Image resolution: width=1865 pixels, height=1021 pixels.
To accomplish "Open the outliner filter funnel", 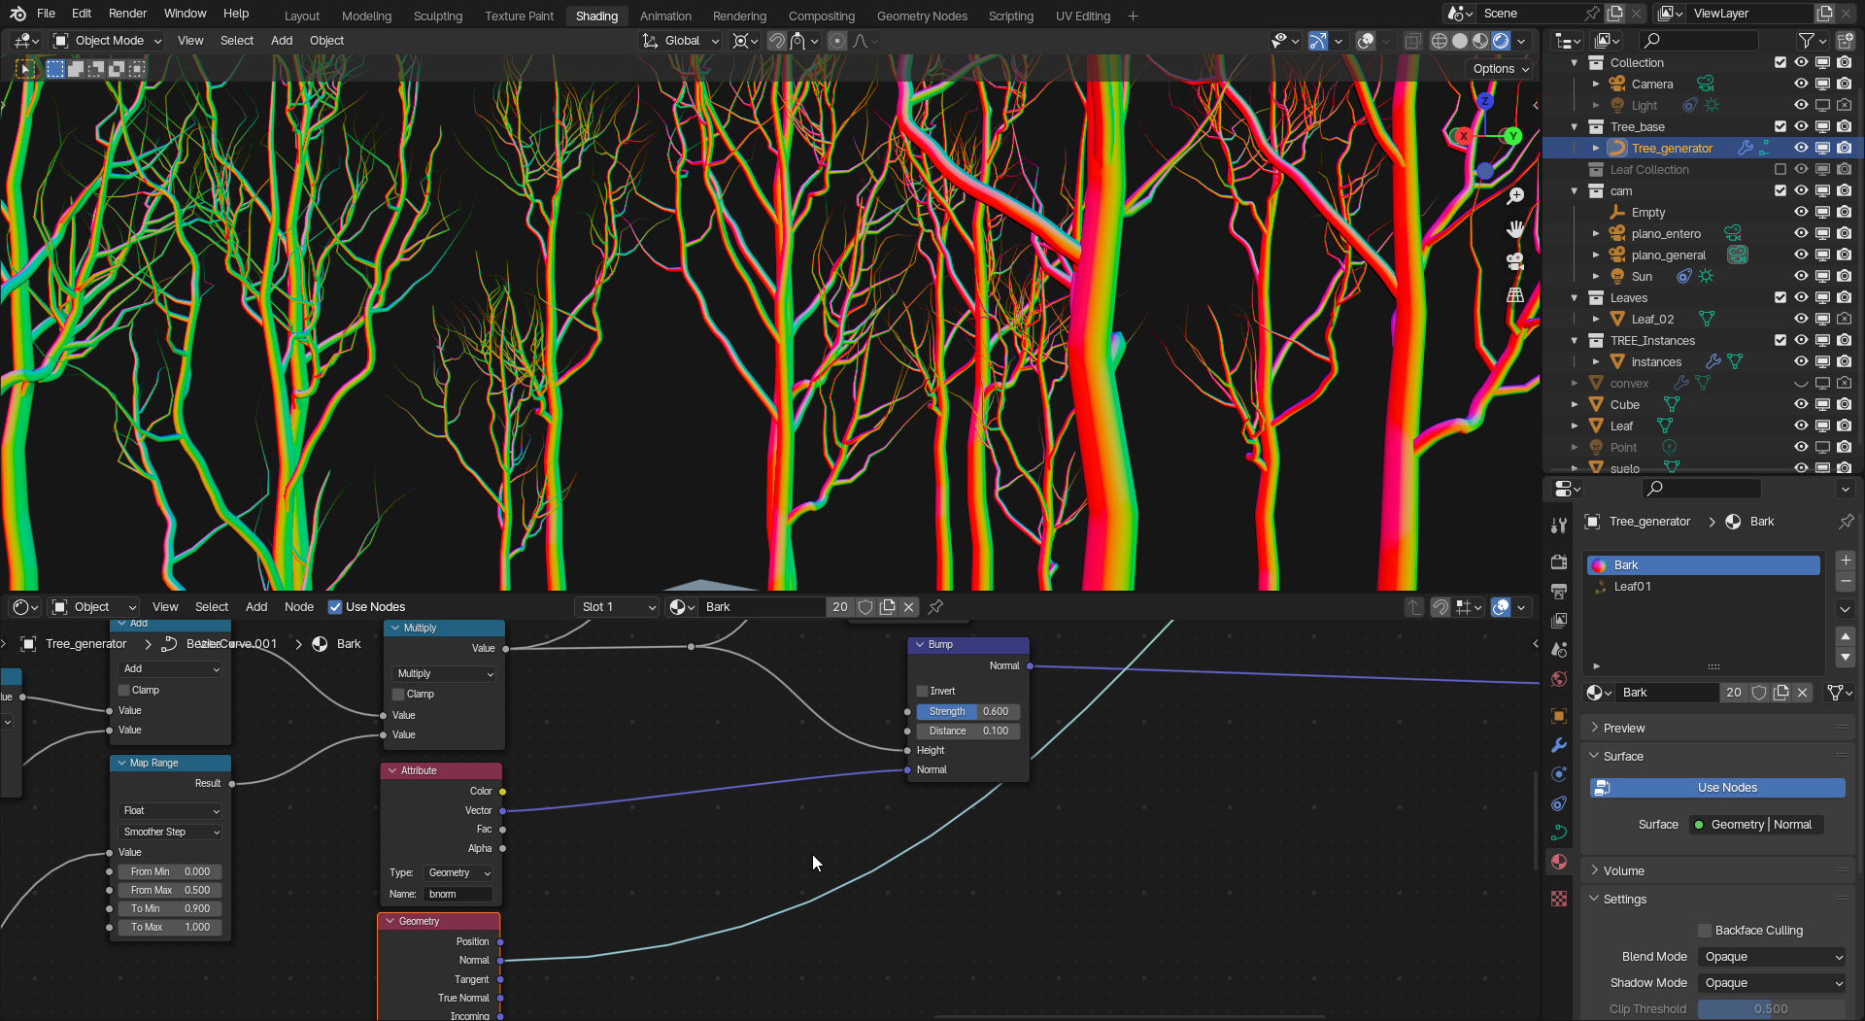I will (1807, 41).
